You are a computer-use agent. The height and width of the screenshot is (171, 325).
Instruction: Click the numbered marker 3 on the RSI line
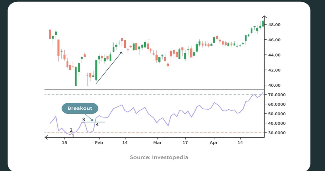click(x=83, y=119)
